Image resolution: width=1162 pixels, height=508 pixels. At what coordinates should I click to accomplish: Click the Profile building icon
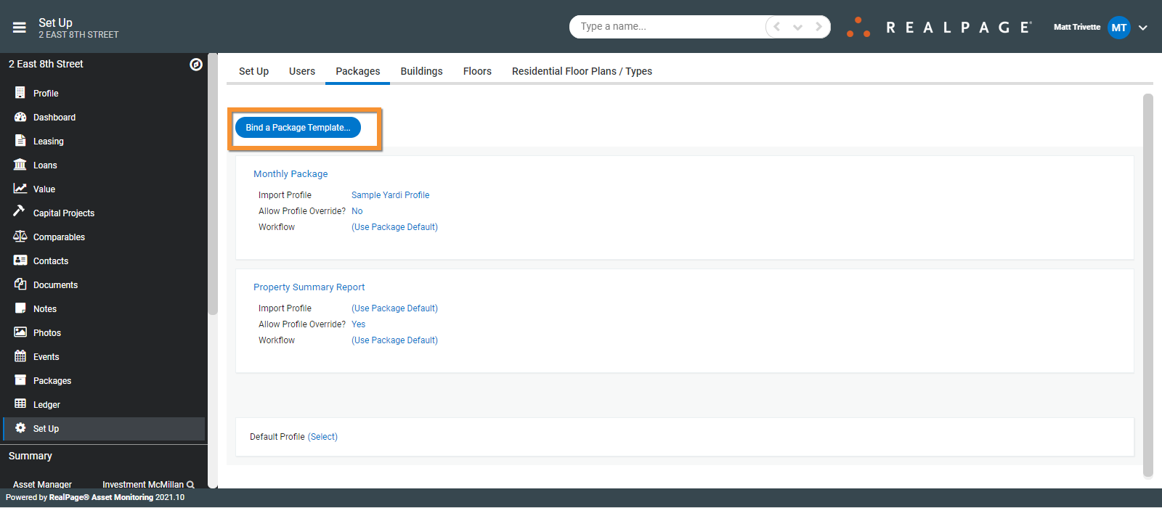click(20, 93)
